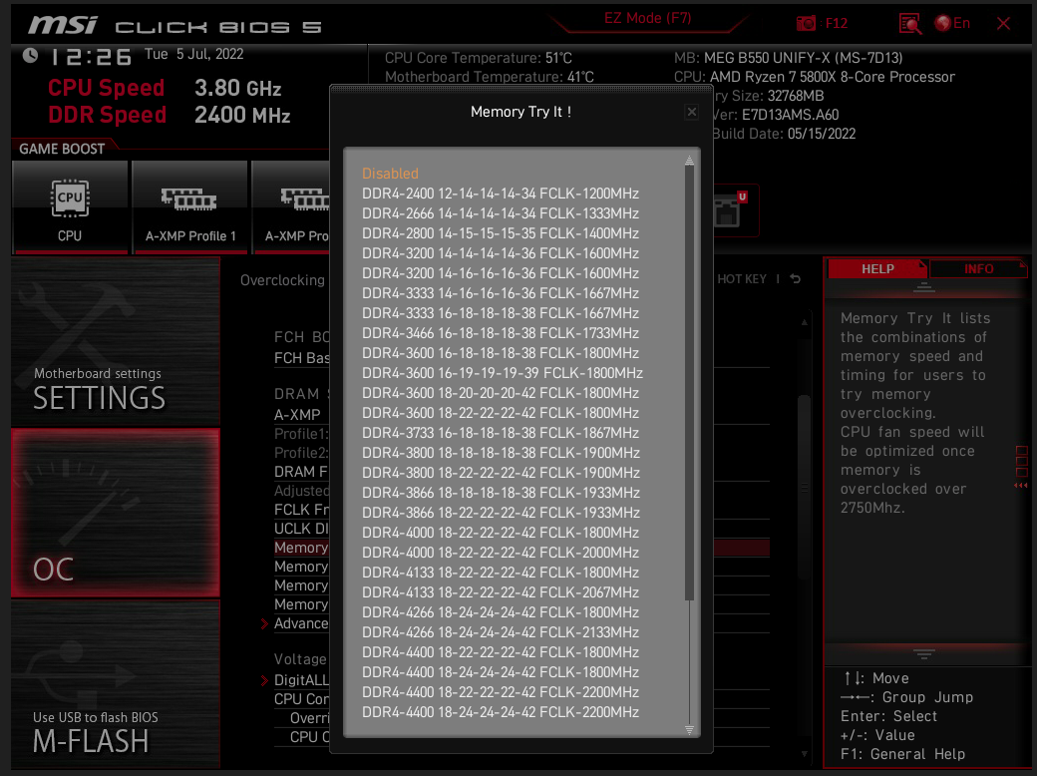Select DDR4-3800 18-18-18-18-38 FCLK-1900MHz
The width and height of the screenshot is (1037, 776).
click(x=501, y=453)
